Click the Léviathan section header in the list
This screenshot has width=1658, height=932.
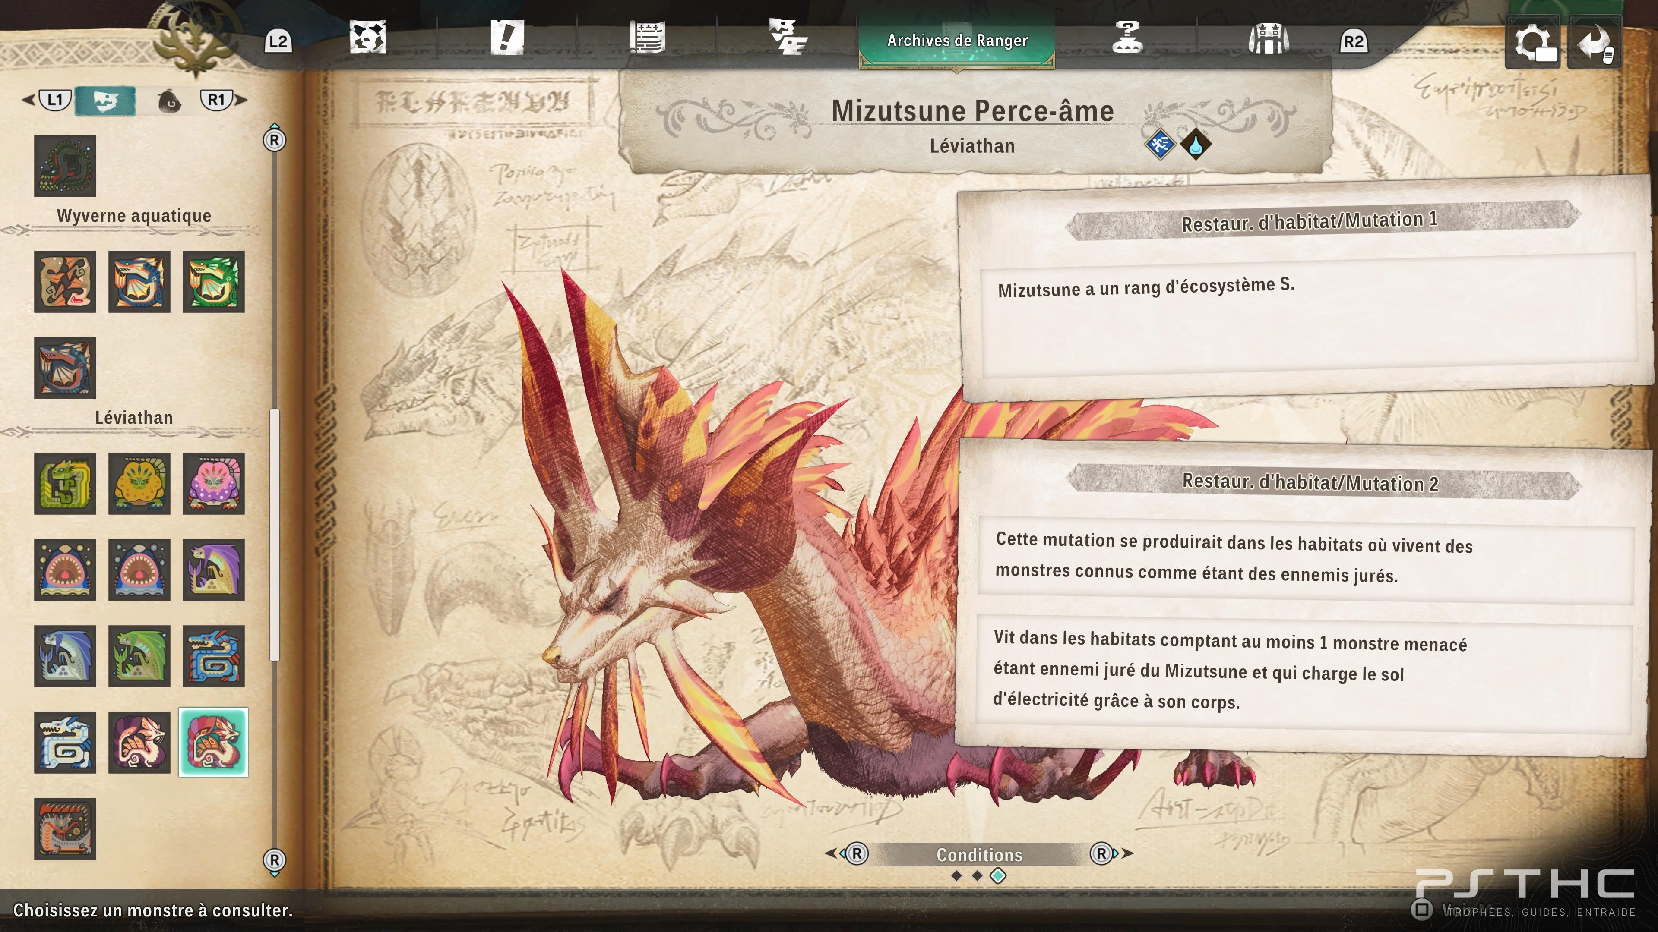134,417
